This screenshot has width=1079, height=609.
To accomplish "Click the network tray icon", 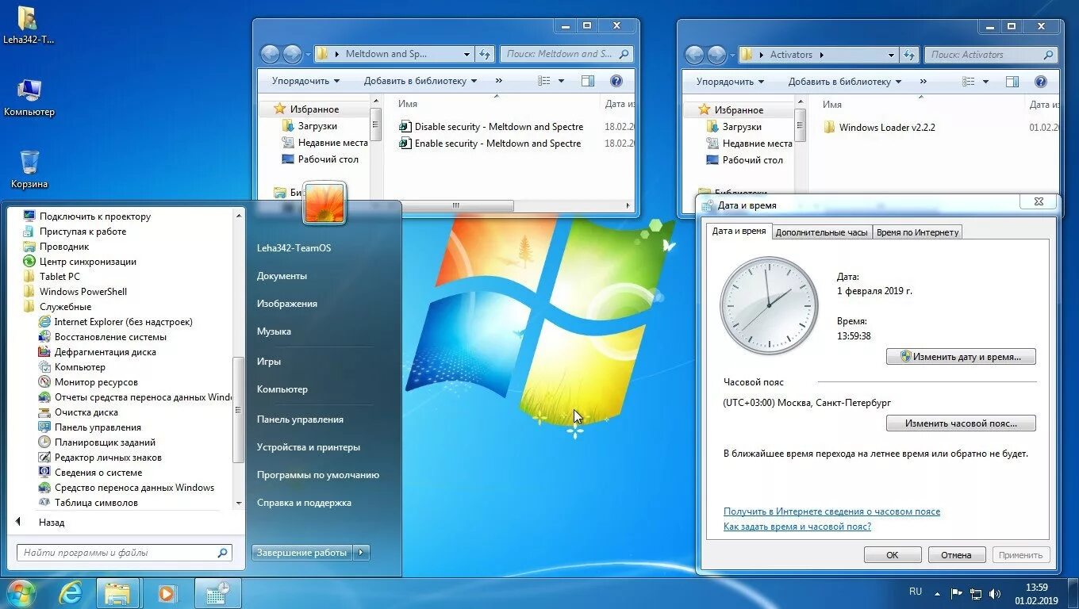I will click(x=976, y=593).
